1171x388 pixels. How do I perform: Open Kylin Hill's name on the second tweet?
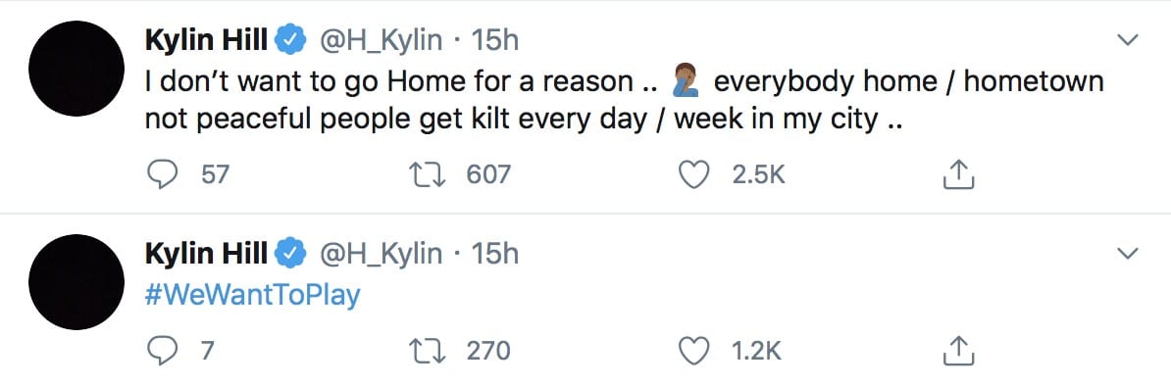click(x=206, y=255)
